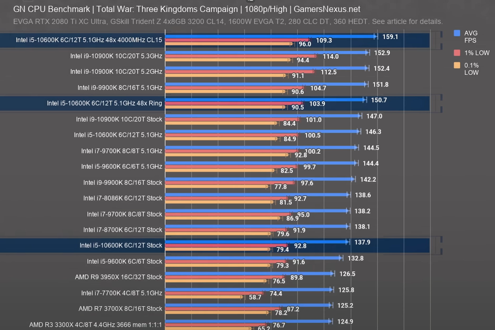The width and height of the screenshot is (495, 330).
Task: Select the 'AMD R7 3700X 8C/16T Stock' label
Action: [120, 309]
